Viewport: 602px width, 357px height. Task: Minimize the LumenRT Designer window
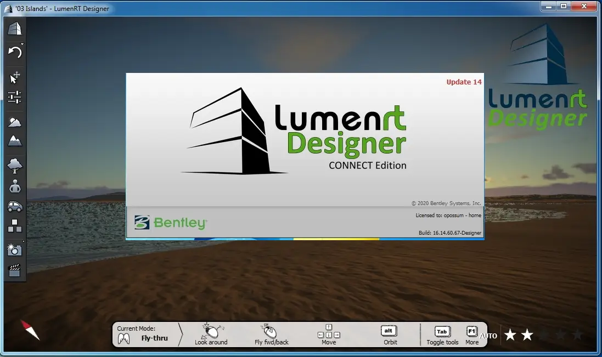click(549, 6)
